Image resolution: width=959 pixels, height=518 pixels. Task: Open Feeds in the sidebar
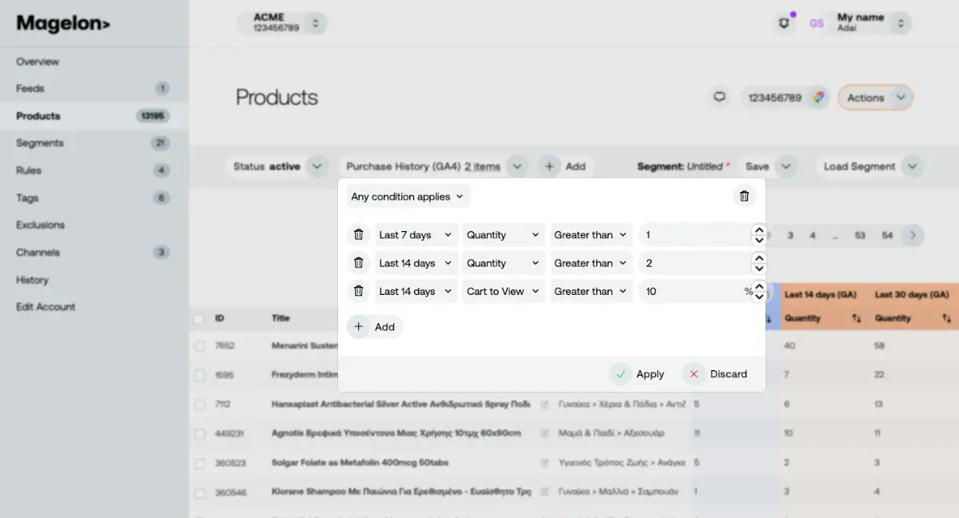point(30,89)
